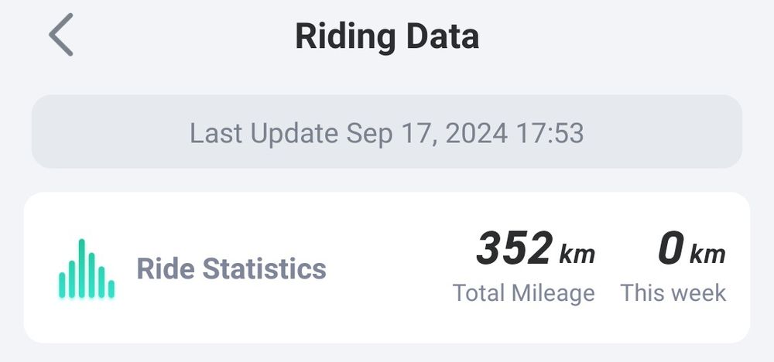Screen dimensions: 774x362
Task: Click the Sep 17, 2024 date text
Action: click(426, 134)
